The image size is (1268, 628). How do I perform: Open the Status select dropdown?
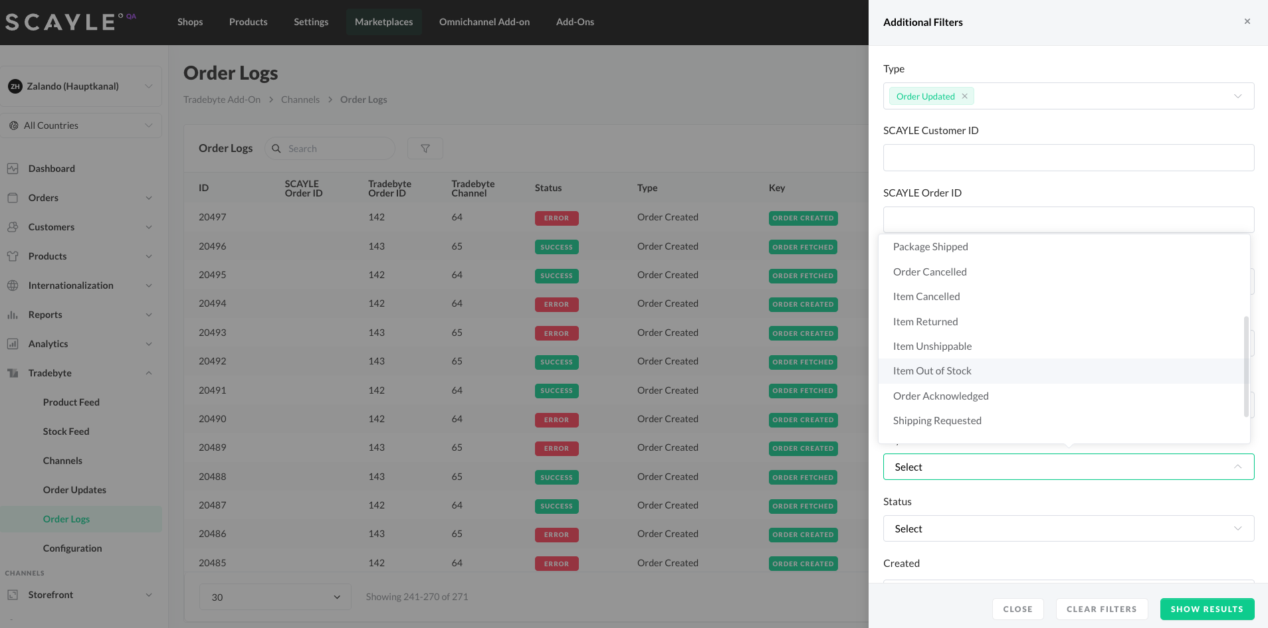[1068, 528]
